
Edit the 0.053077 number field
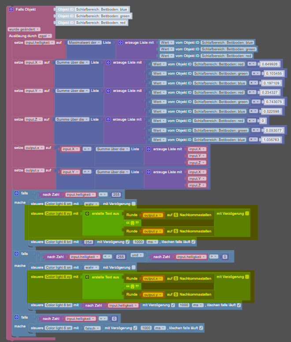coord(274,130)
